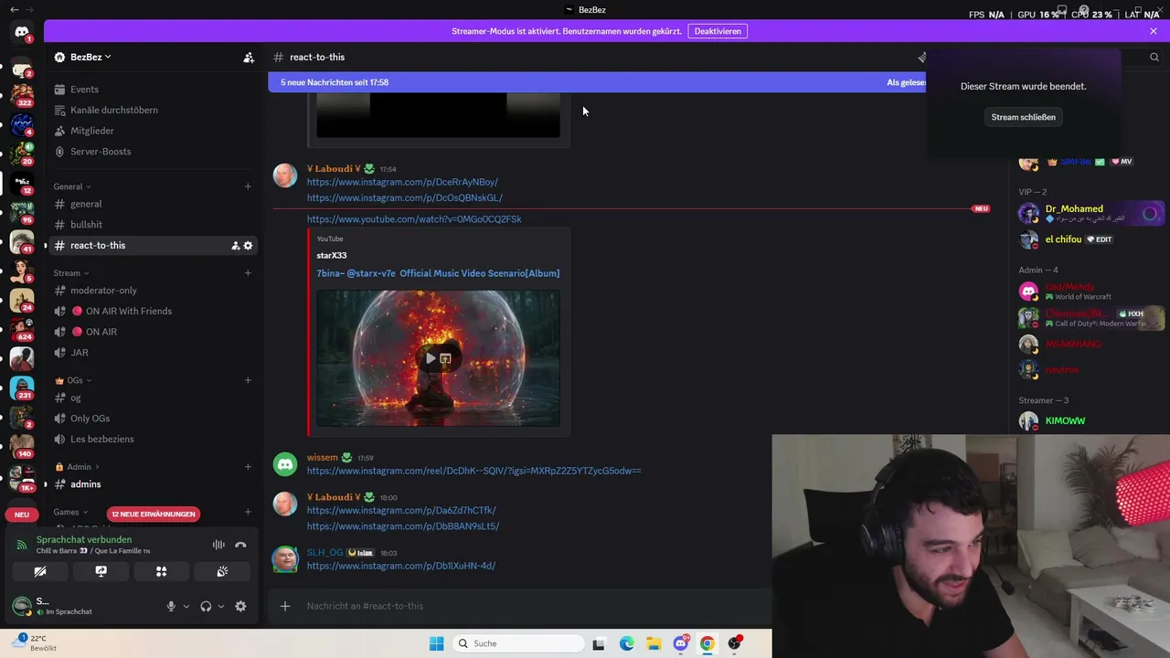Switch to the bullshit channel
Viewport: 1170px width, 658px height.
tap(152, 225)
